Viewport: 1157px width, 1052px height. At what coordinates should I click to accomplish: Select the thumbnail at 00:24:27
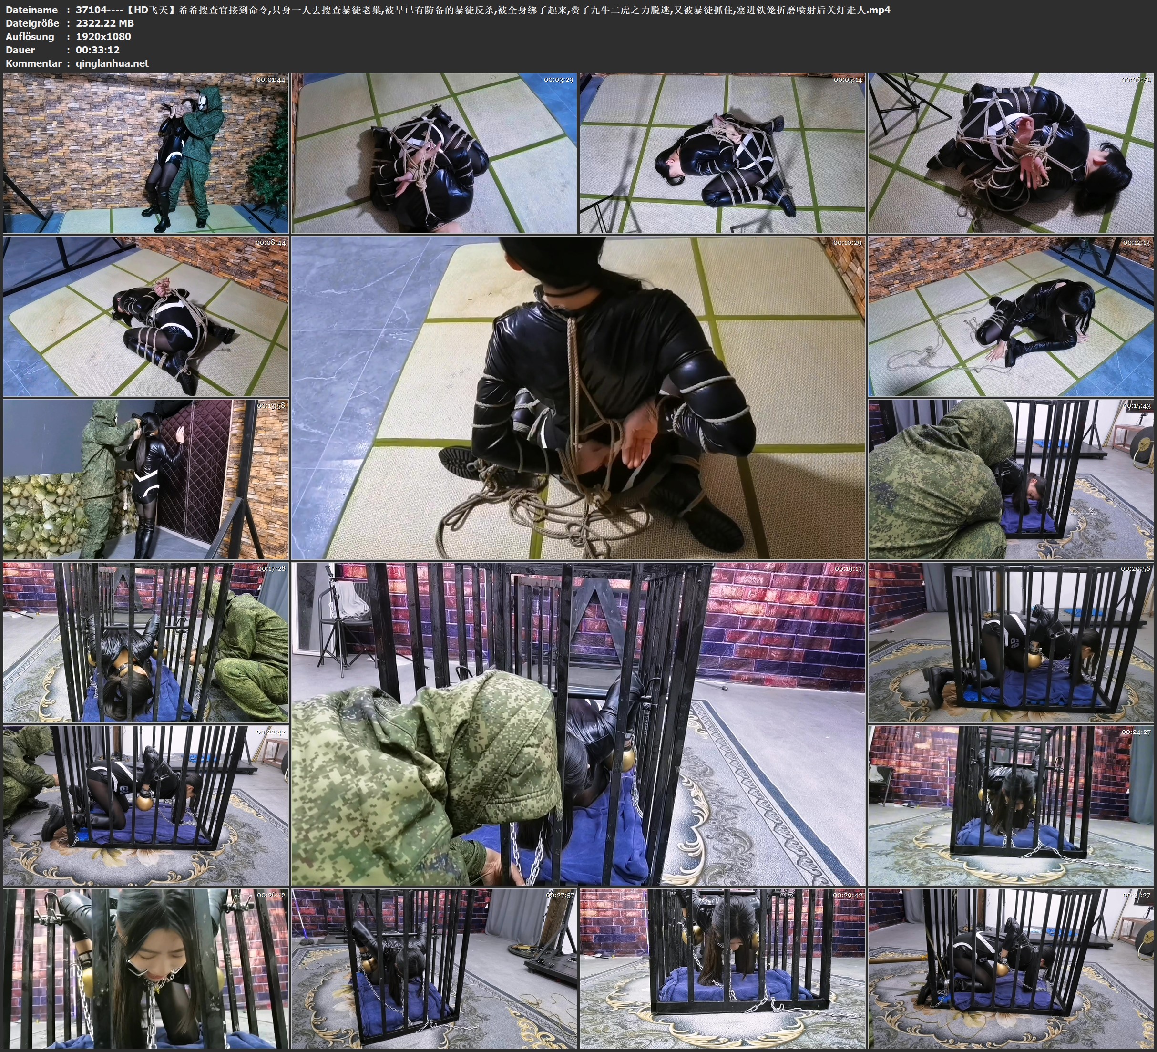[1011, 805]
